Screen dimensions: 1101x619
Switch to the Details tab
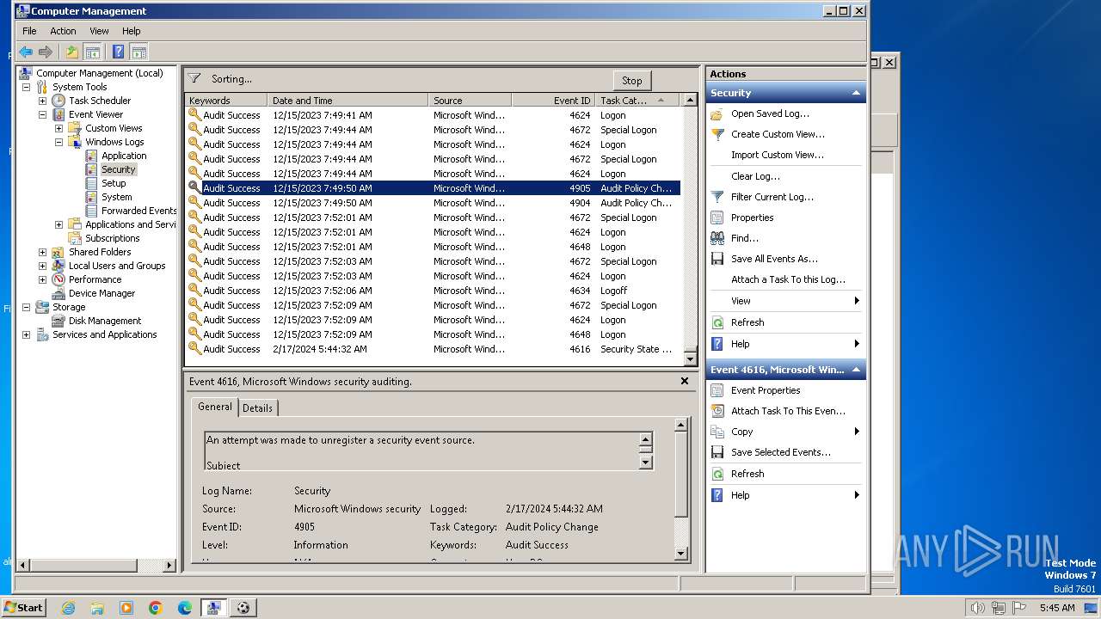(257, 408)
